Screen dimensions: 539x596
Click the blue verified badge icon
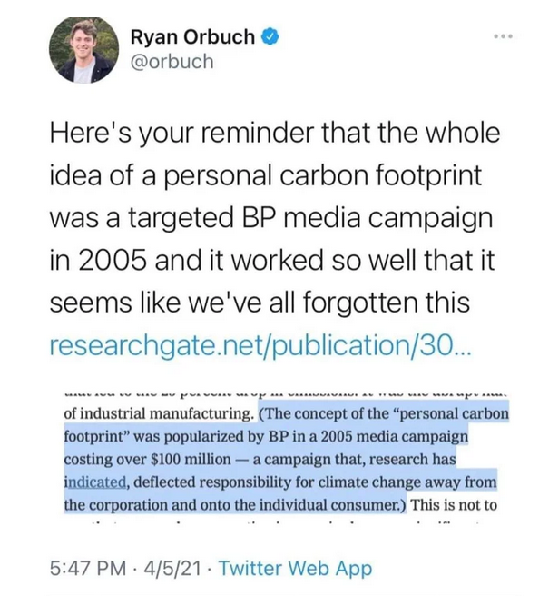point(270,37)
